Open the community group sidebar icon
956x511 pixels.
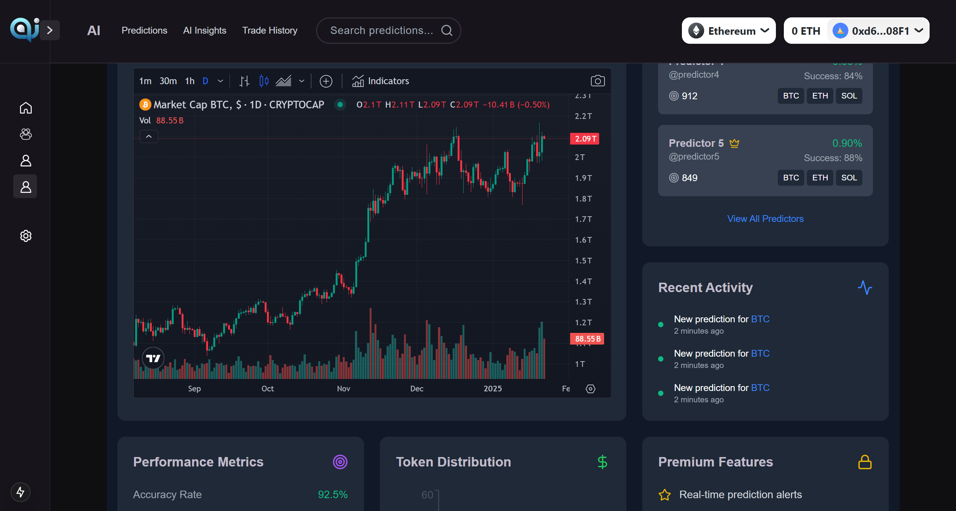pyautogui.click(x=26, y=134)
